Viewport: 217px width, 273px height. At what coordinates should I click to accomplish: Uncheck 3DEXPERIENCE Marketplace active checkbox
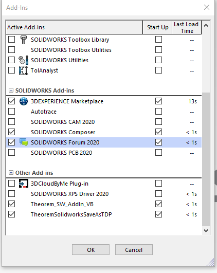pyautogui.click(x=12, y=101)
